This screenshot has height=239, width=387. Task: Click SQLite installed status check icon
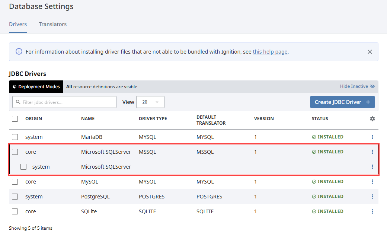pos(314,211)
